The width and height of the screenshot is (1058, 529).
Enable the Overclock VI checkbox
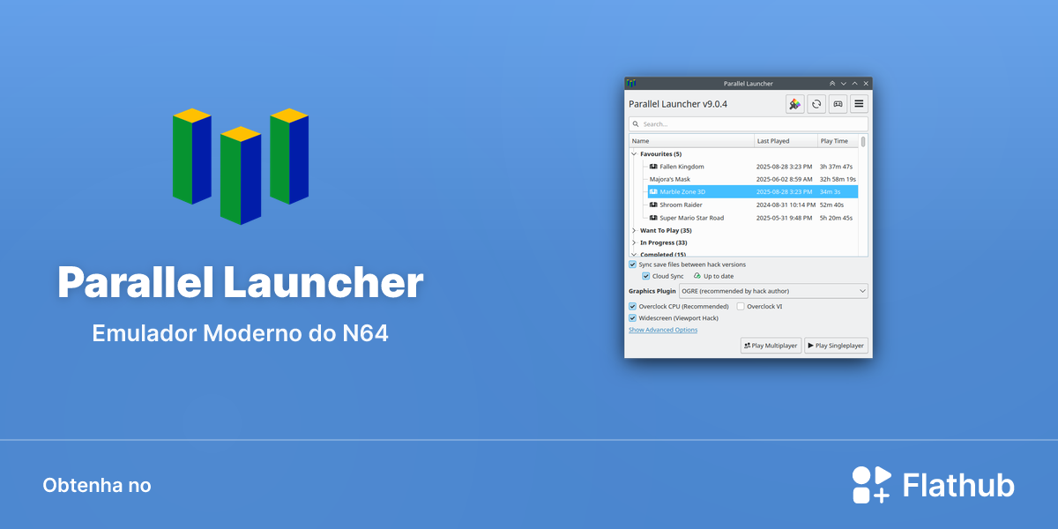pos(741,306)
